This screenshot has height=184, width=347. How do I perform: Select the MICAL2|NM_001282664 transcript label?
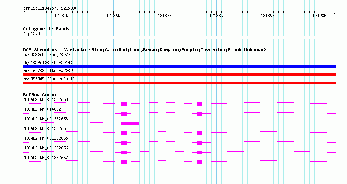coord(46,129)
